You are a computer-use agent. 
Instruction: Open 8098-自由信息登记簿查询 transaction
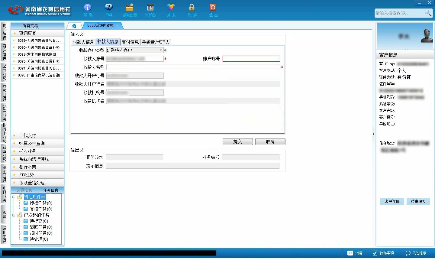coord(37,75)
